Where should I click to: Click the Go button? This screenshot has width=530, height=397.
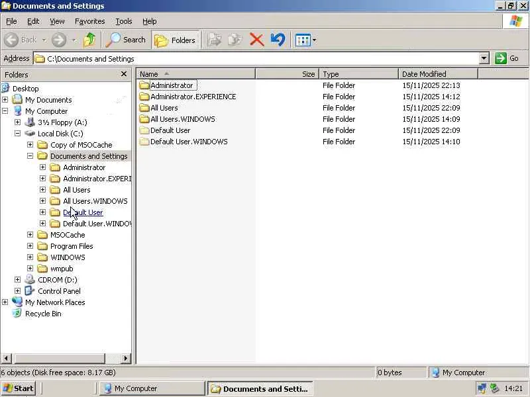pos(507,58)
